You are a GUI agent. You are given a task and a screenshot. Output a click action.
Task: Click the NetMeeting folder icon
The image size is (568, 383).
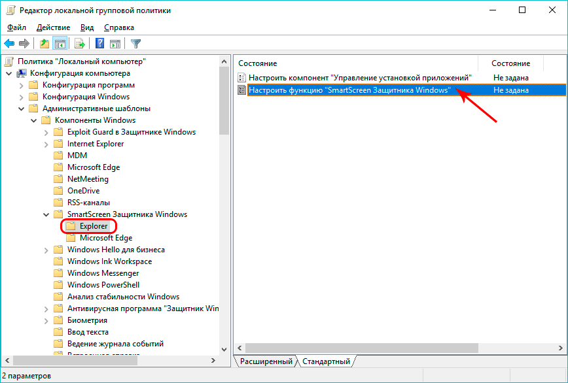click(58, 179)
